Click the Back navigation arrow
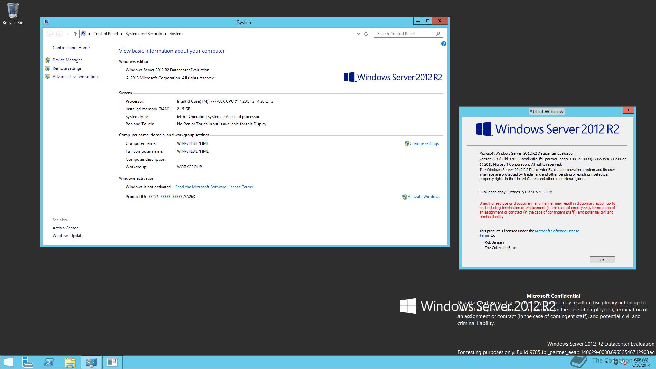Screen dimensions: 656x369 coord(49,34)
